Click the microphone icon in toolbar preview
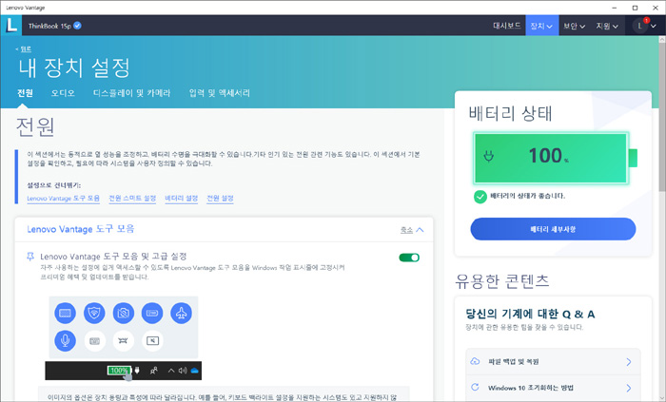Screen dimensions: 666x402 click(x=65, y=340)
